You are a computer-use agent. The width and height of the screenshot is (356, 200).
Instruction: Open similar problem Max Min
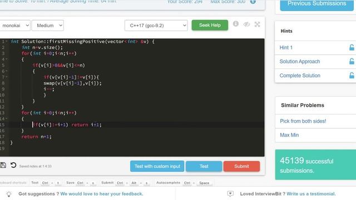pyautogui.click(x=289, y=135)
